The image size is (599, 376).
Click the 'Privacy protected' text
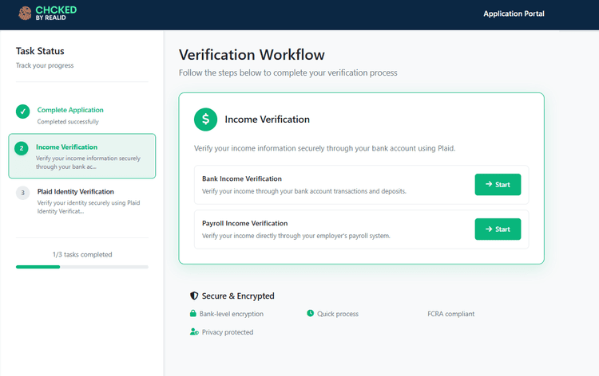pos(228,332)
